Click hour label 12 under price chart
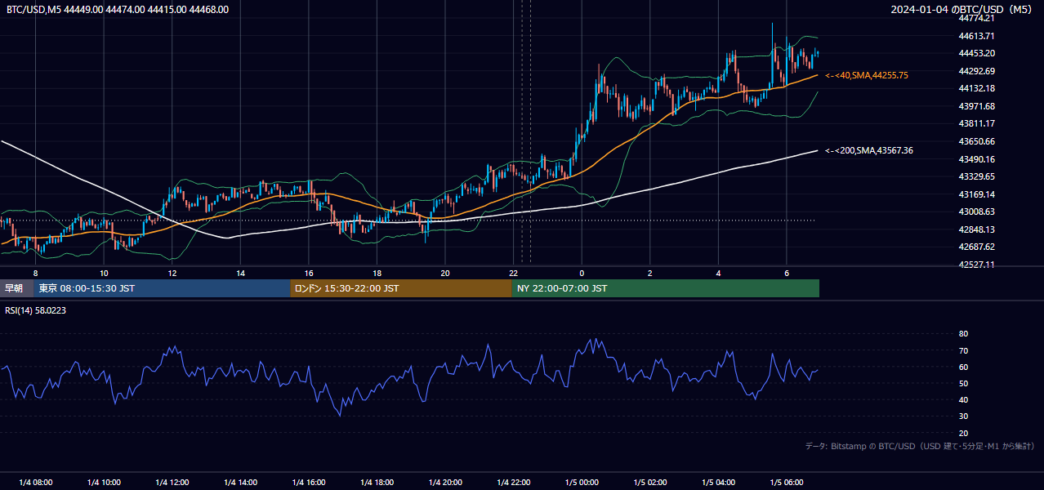The width and height of the screenshot is (1044, 490). pos(172,273)
